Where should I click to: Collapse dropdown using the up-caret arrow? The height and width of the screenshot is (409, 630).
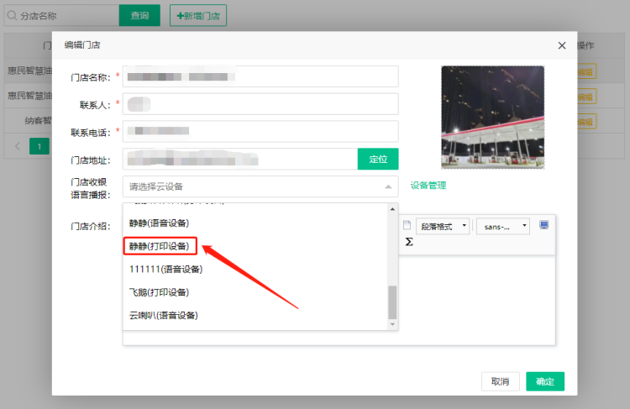388,186
